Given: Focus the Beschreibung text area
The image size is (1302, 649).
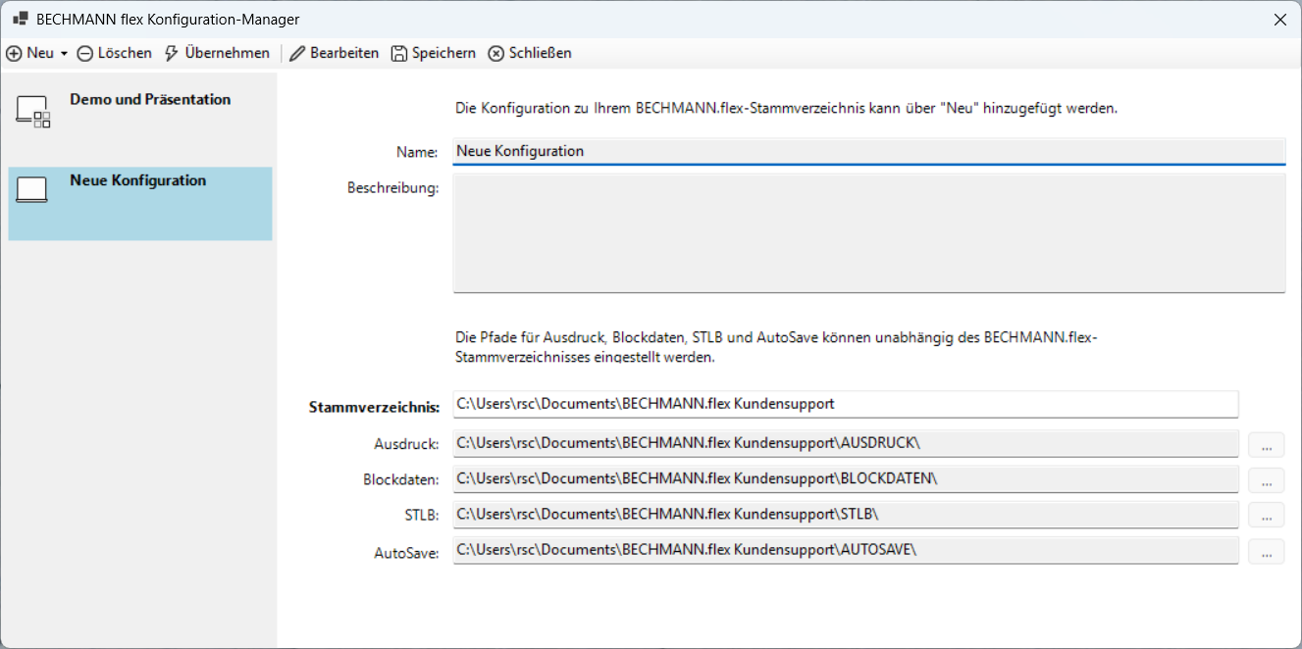Looking at the screenshot, I should point(867,233).
